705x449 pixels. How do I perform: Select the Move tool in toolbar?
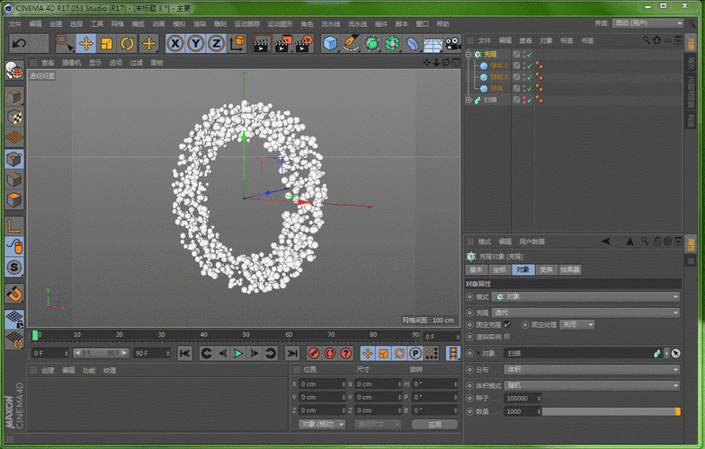tap(85, 43)
